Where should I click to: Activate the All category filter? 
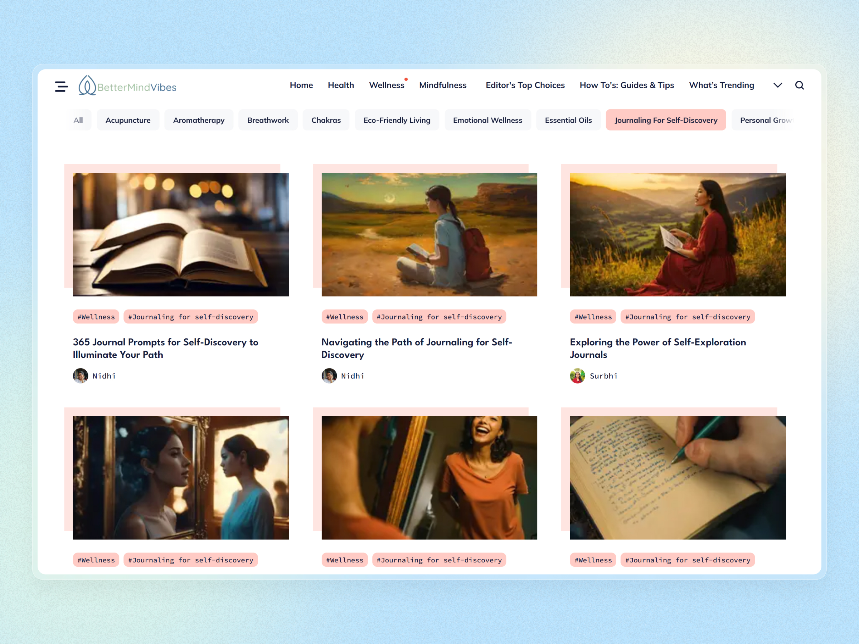tap(78, 120)
